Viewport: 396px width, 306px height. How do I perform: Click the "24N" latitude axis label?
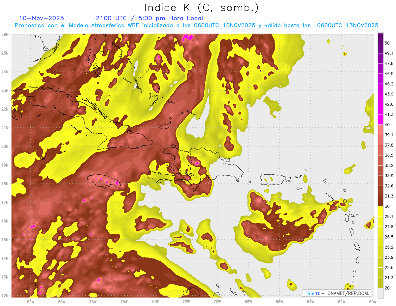tap(5, 72)
